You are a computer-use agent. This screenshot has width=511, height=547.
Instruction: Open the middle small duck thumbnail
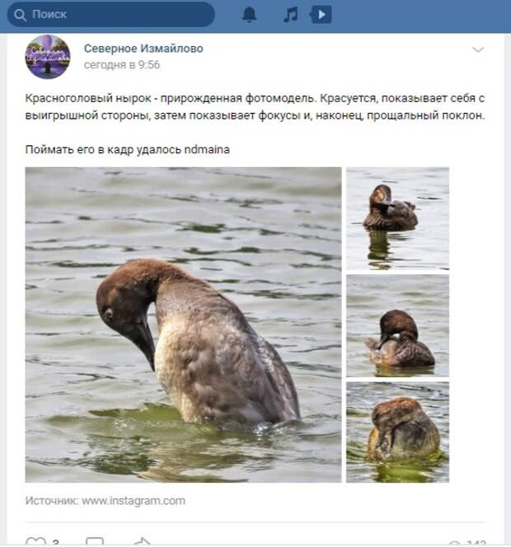pos(397,326)
